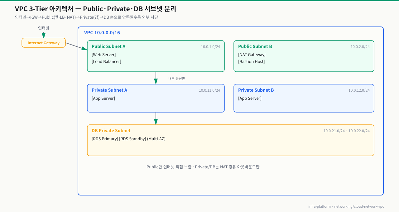399x212 pixels.
Task: Select [App Server] in Private Subnet B
Action: (x=250, y=98)
